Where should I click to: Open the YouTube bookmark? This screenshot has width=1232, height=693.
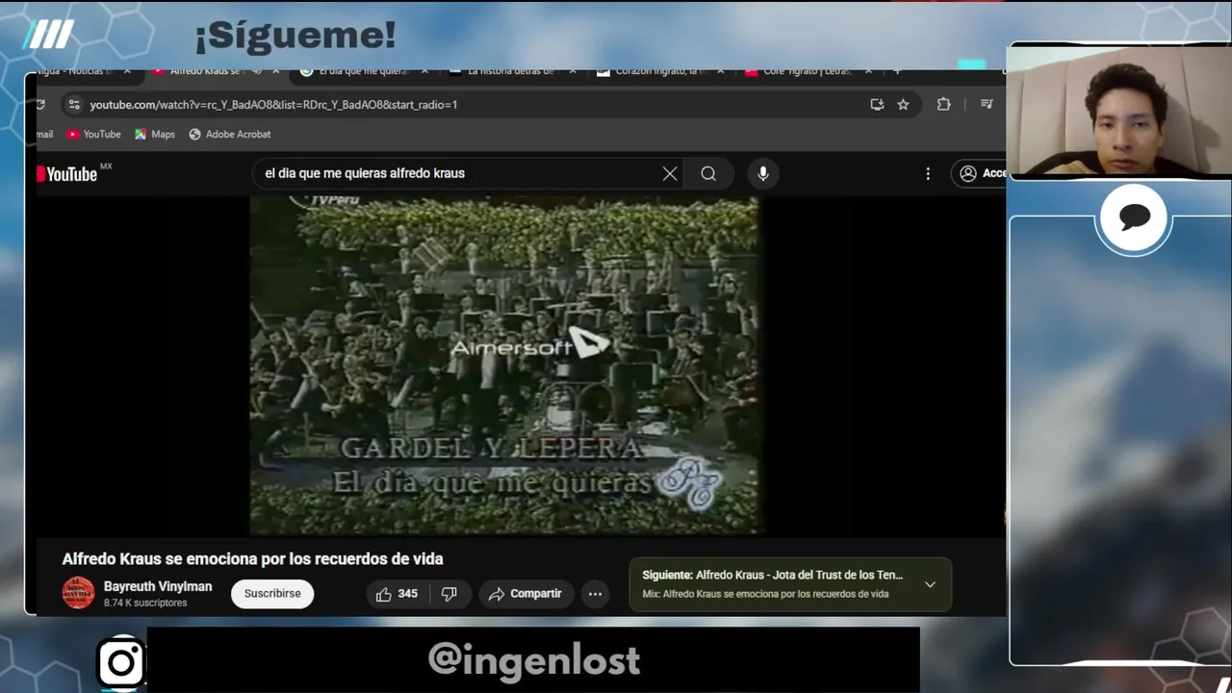[93, 135]
